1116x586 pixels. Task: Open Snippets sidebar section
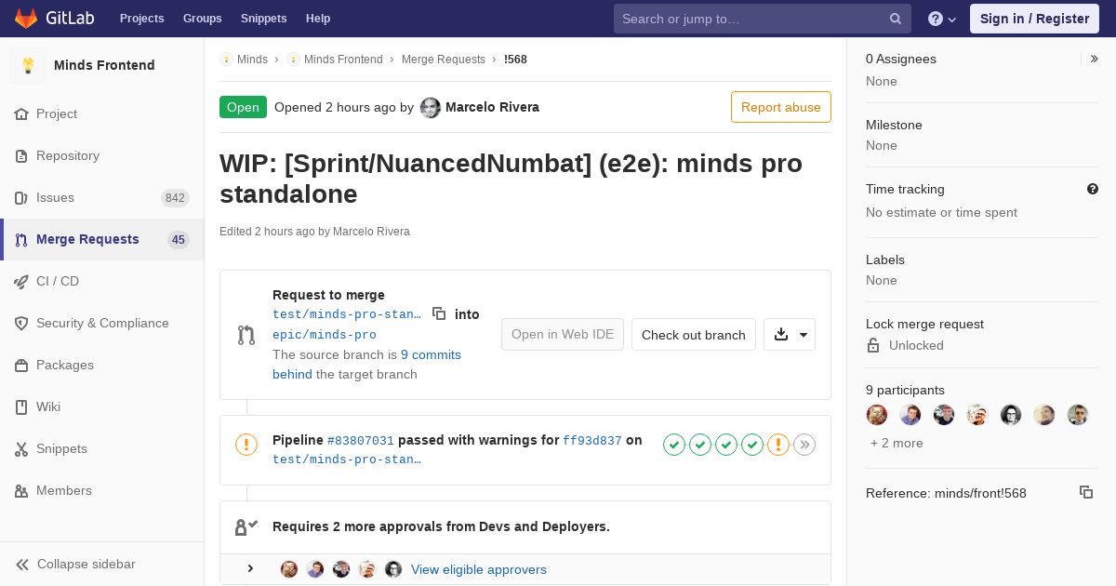[102, 448]
